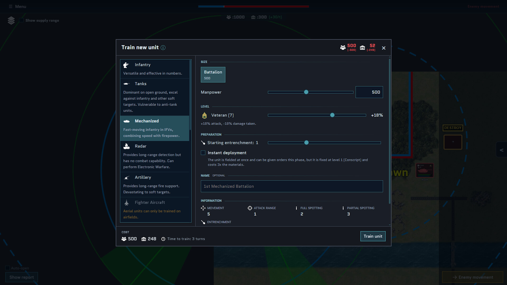The width and height of the screenshot is (507, 285).
Task: Pick the Artillery unit type
Action: 155,185
